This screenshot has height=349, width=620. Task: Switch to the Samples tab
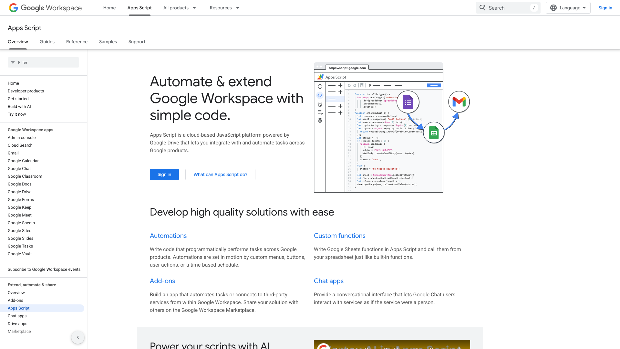[x=108, y=42]
